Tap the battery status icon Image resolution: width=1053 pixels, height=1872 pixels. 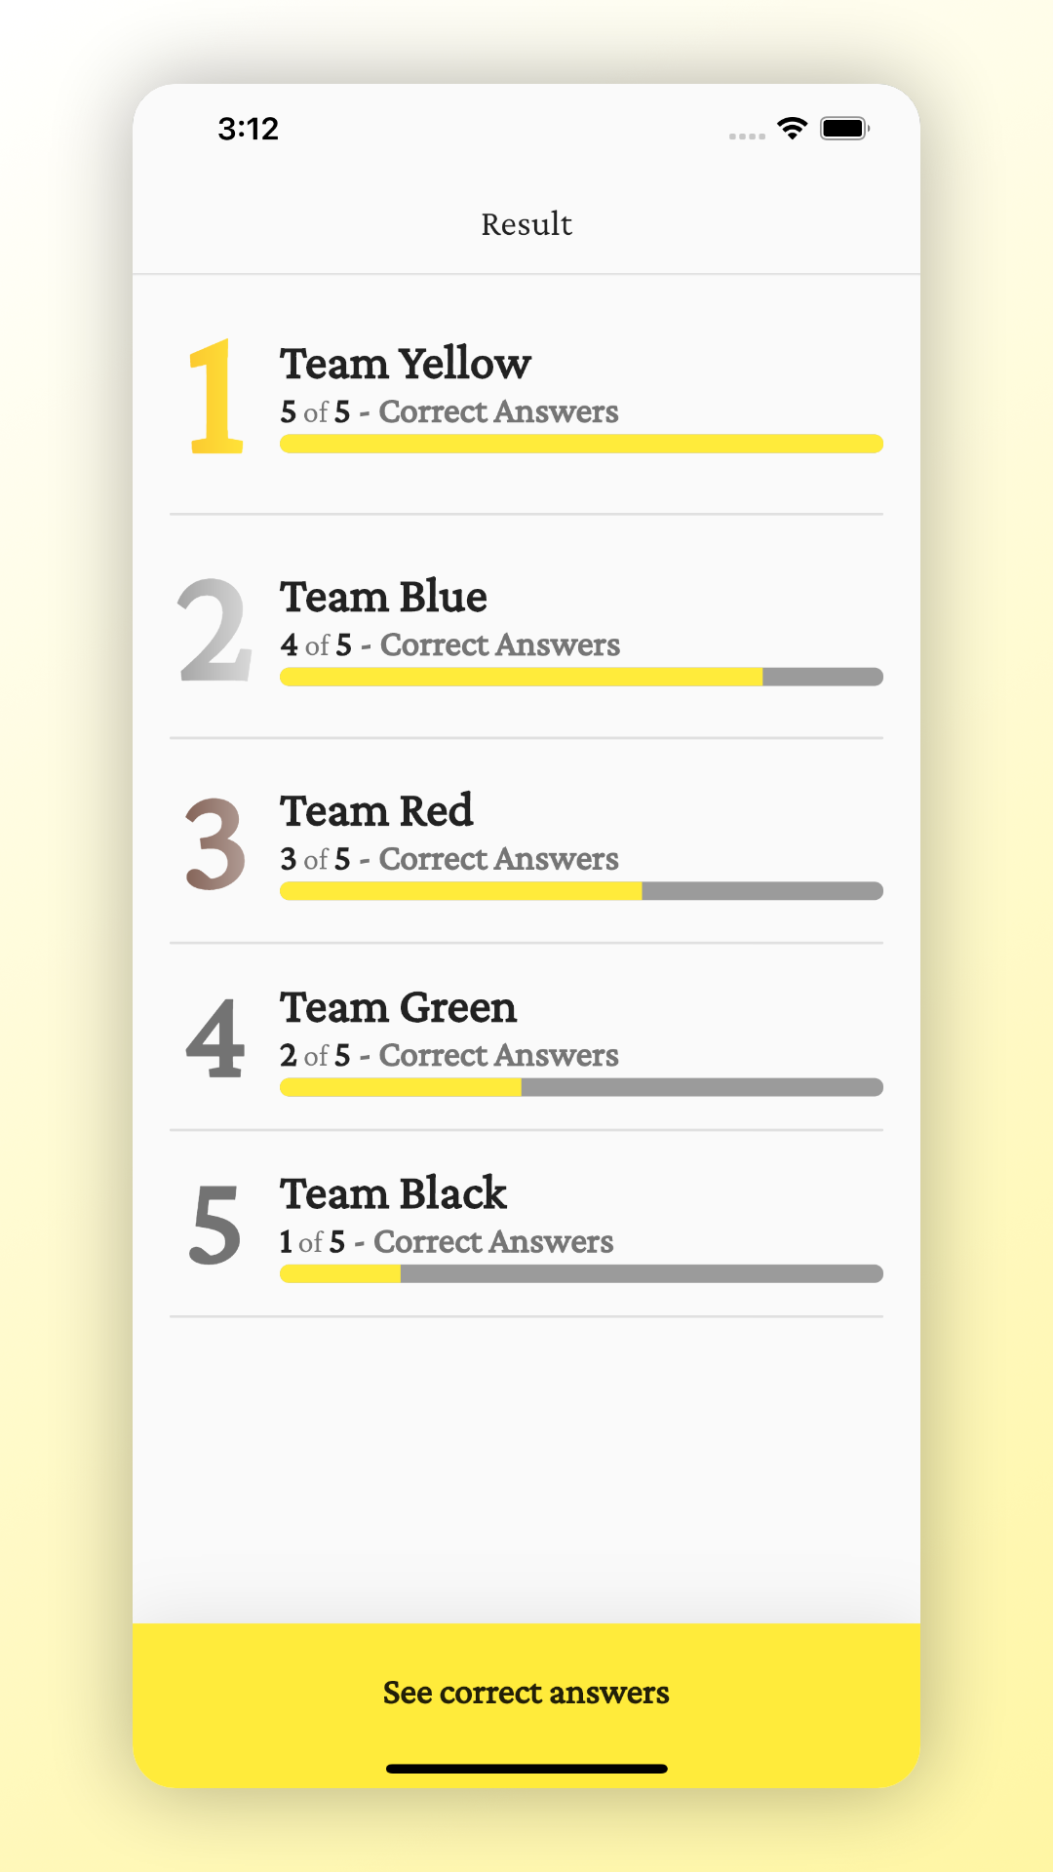click(844, 129)
